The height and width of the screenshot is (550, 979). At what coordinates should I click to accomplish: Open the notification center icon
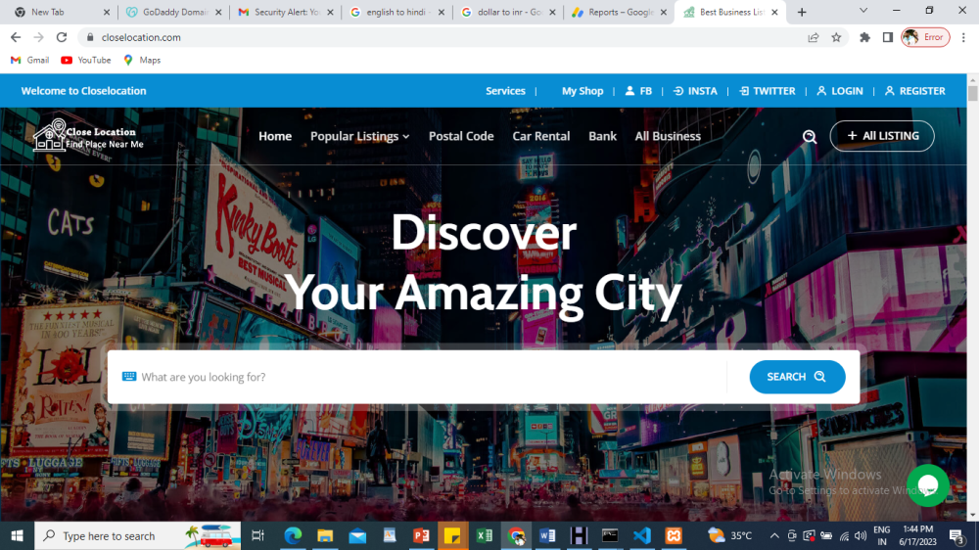[957, 535]
